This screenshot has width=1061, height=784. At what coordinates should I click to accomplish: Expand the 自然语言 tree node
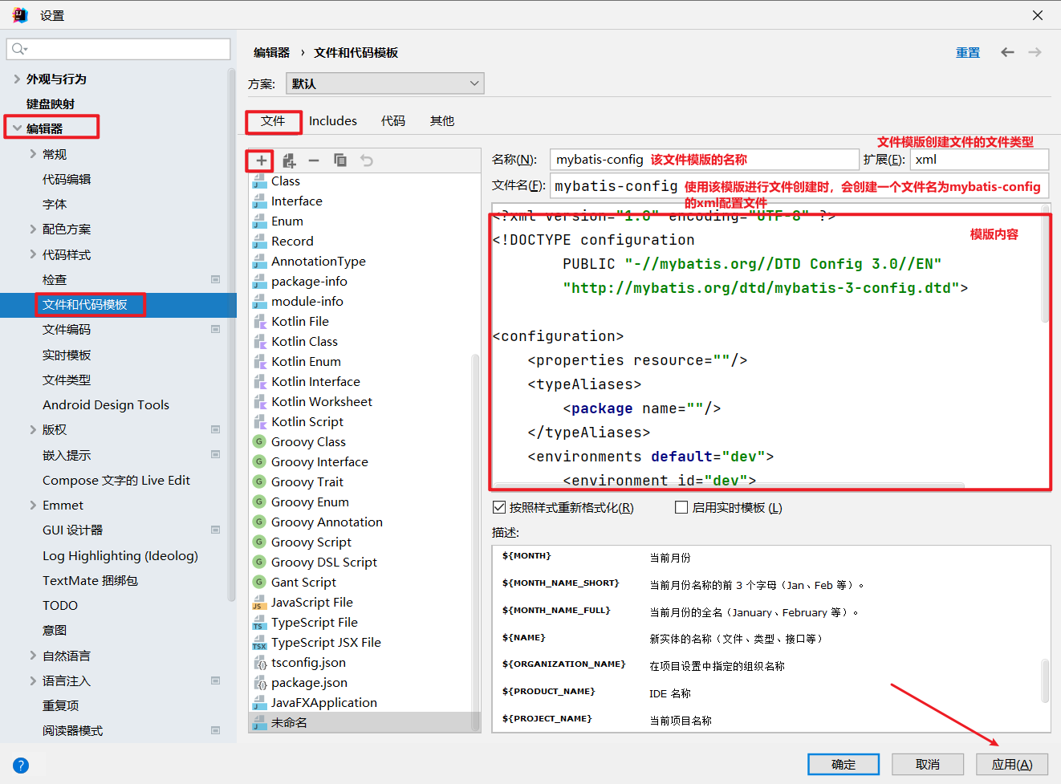(x=33, y=656)
